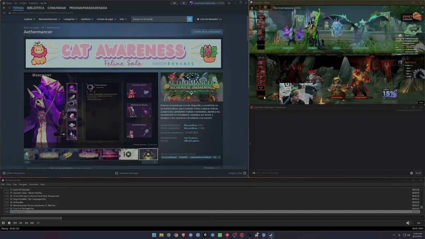Go back in Steam navigation
Screen dimensions: 425x239
(x=4, y=8)
